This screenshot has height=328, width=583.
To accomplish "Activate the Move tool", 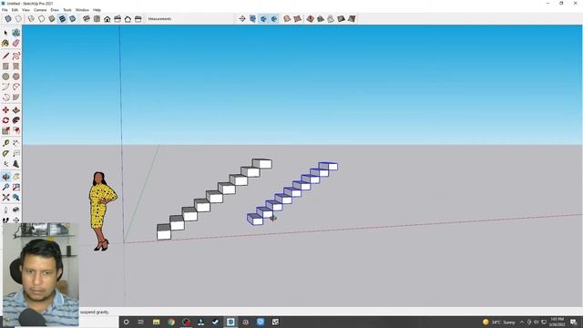I will coord(5,110).
